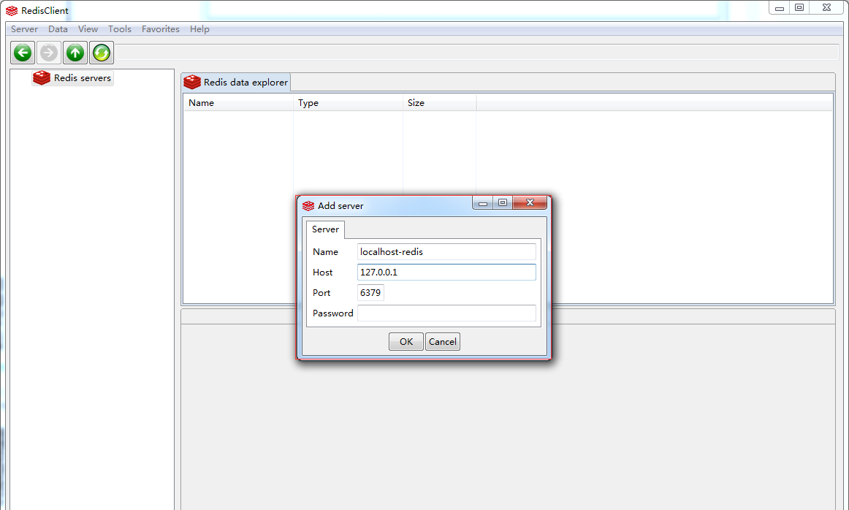849x510 pixels.
Task: Open the Help menu
Action: point(199,28)
